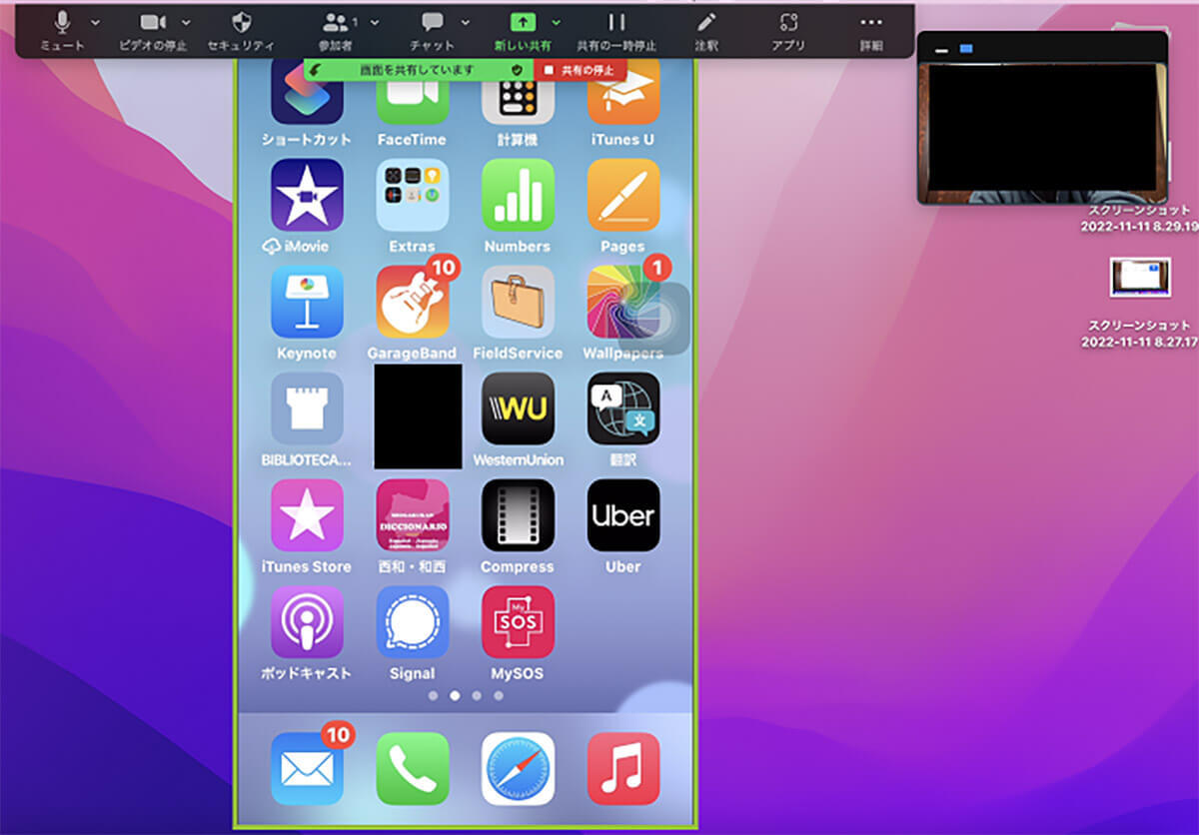
Task: Open the ポッドキャスト podcasts app
Action: (x=307, y=622)
